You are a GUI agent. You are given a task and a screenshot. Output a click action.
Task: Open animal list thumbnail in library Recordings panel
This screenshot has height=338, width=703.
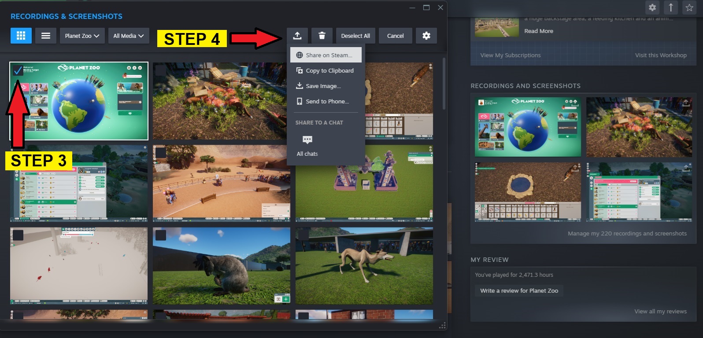(639, 191)
